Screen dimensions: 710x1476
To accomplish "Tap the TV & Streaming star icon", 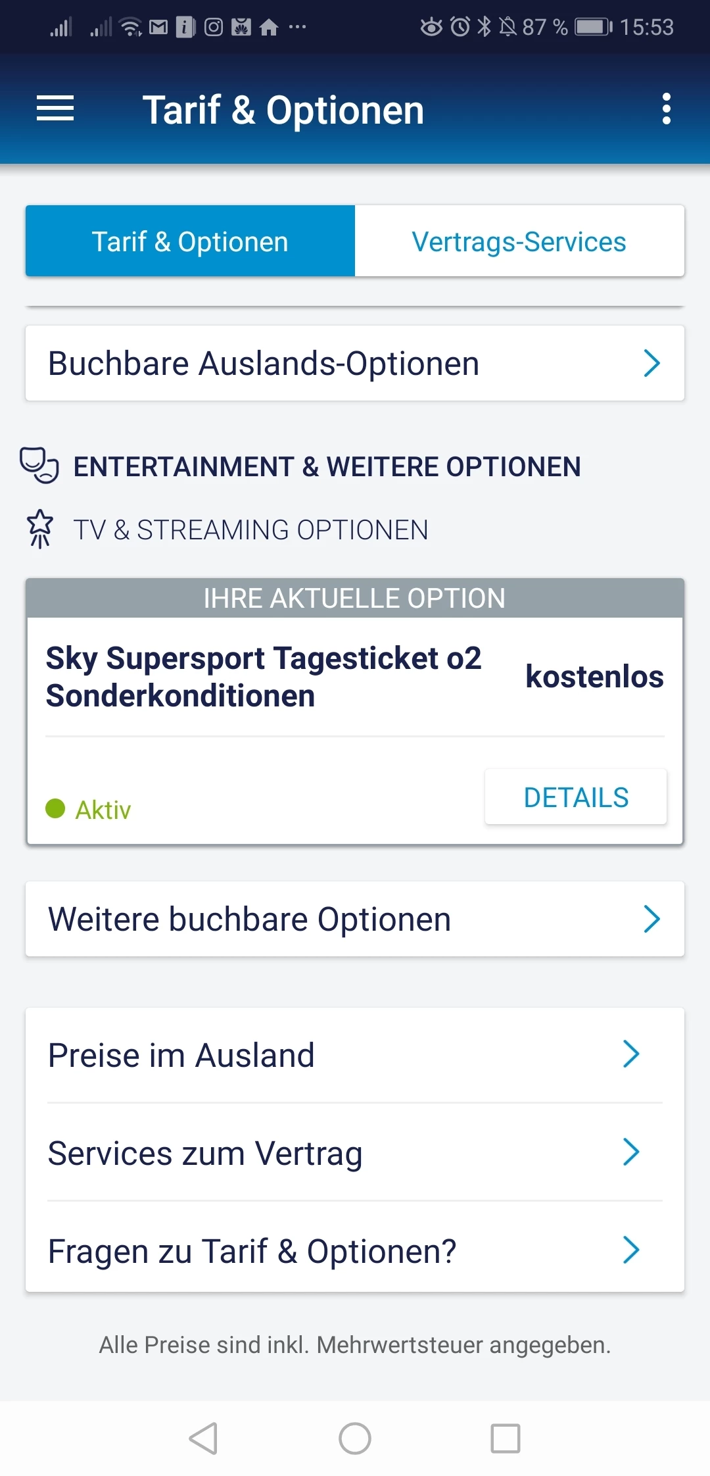I will pos(40,529).
